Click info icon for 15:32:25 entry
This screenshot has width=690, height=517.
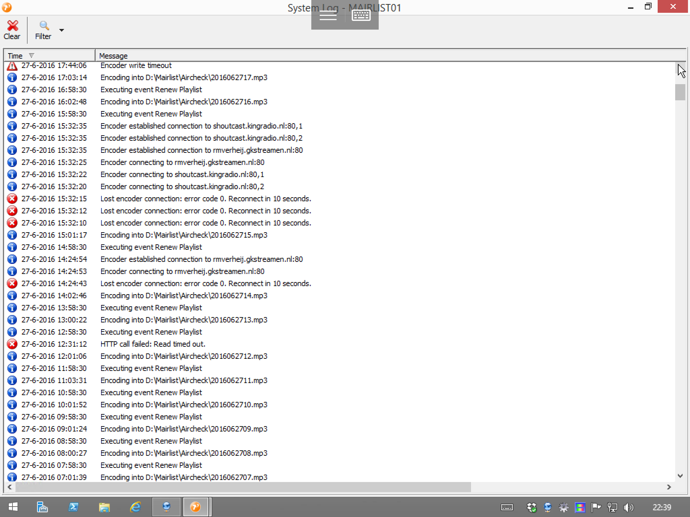point(12,162)
